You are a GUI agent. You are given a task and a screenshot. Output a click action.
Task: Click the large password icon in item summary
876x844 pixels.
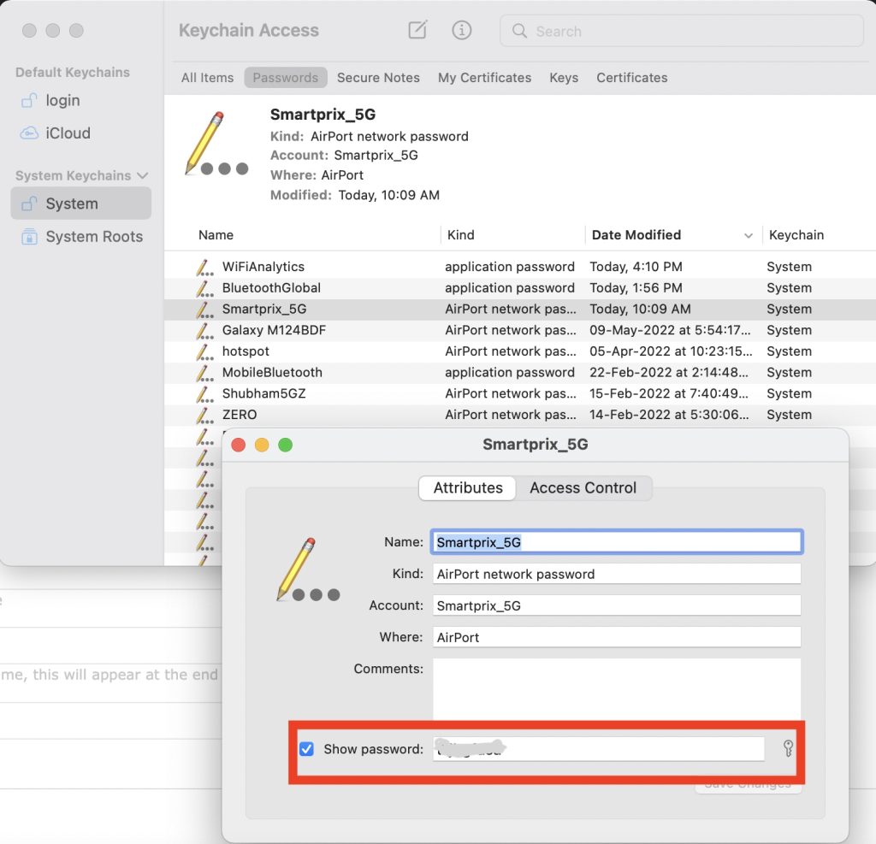coord(216,145)
